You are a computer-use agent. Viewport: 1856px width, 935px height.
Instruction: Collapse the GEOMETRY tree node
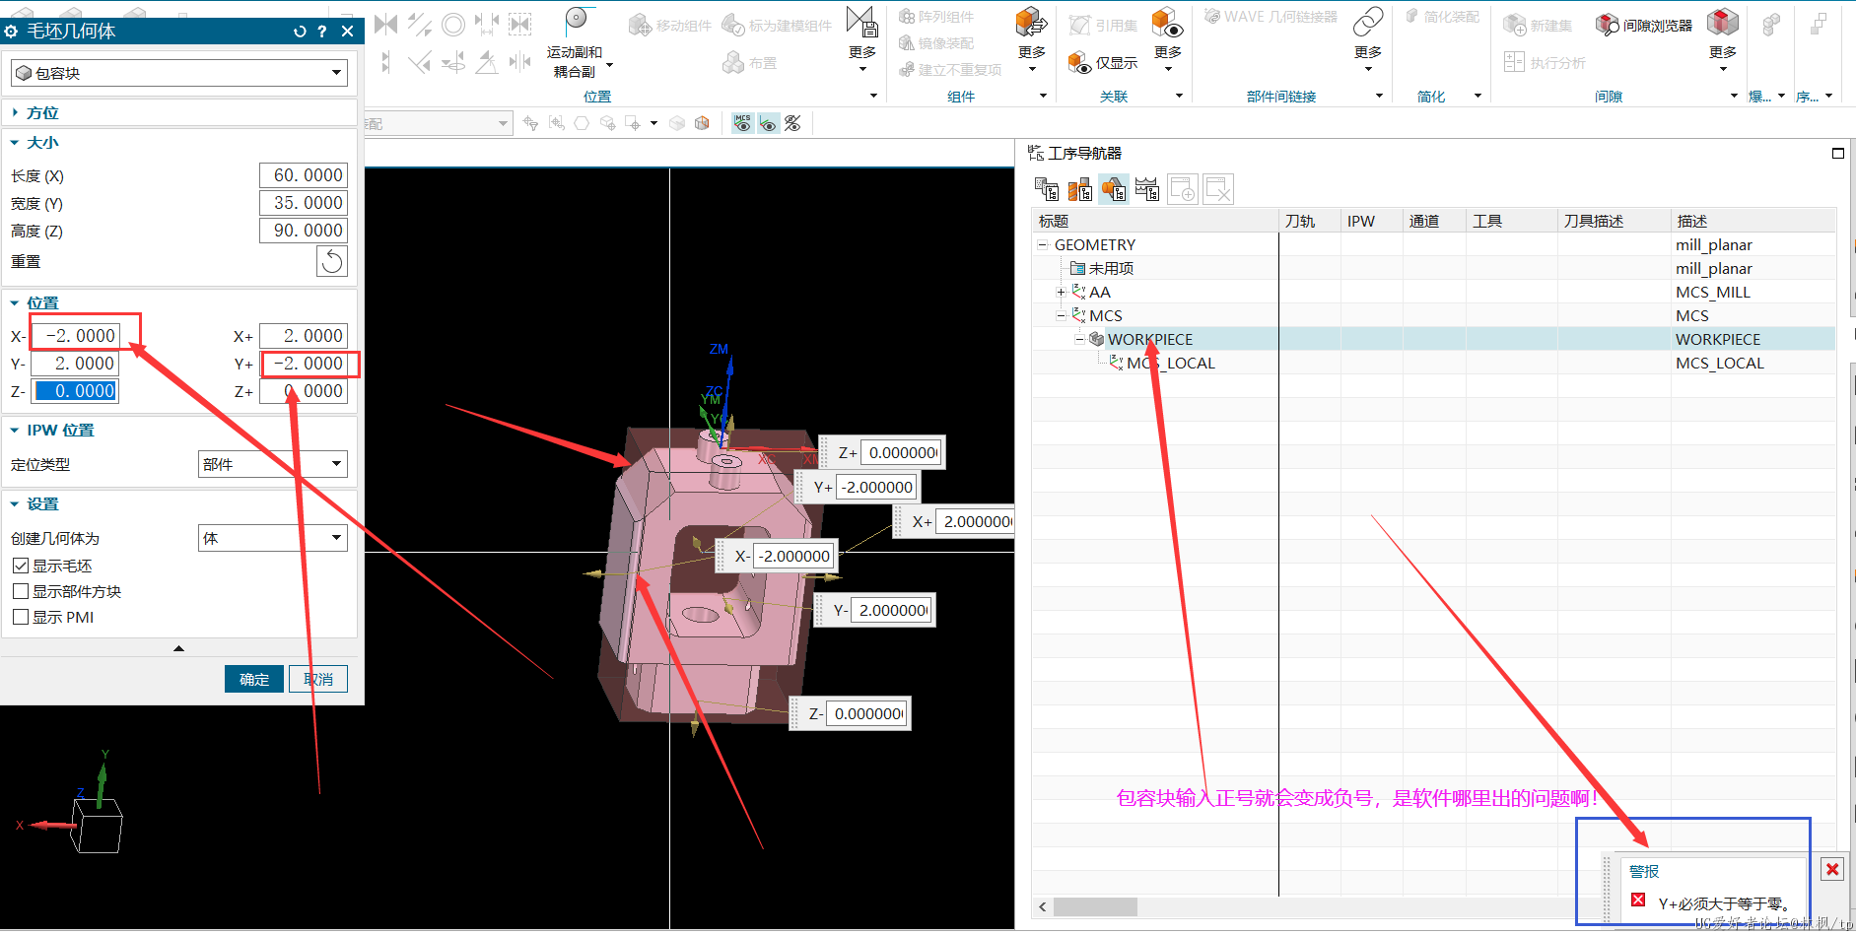tap(1042, 245)
